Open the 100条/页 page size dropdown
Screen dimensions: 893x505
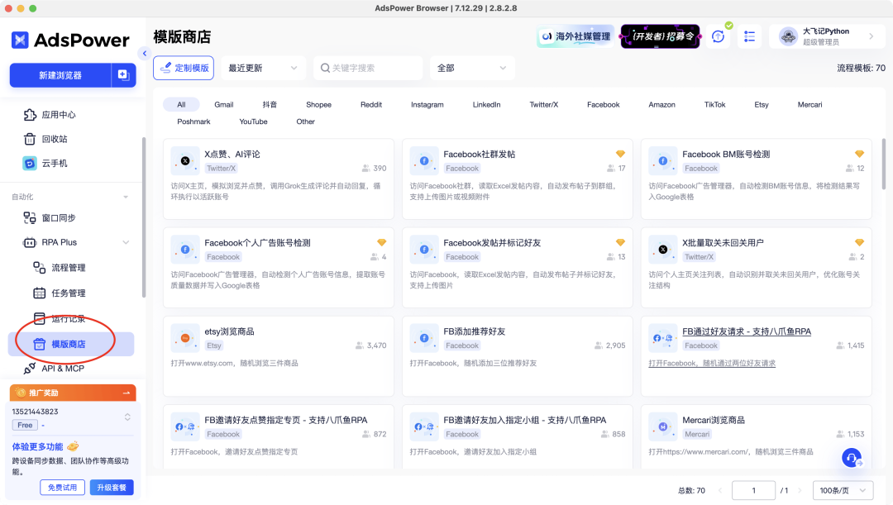click(843, 490)
